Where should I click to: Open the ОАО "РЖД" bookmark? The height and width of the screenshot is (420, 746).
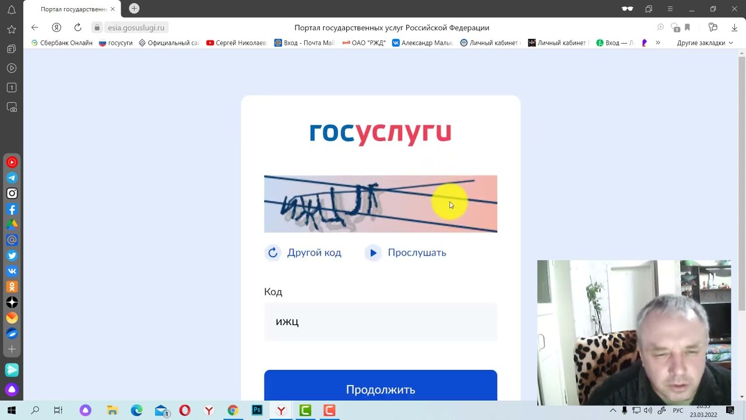[364, 43]
